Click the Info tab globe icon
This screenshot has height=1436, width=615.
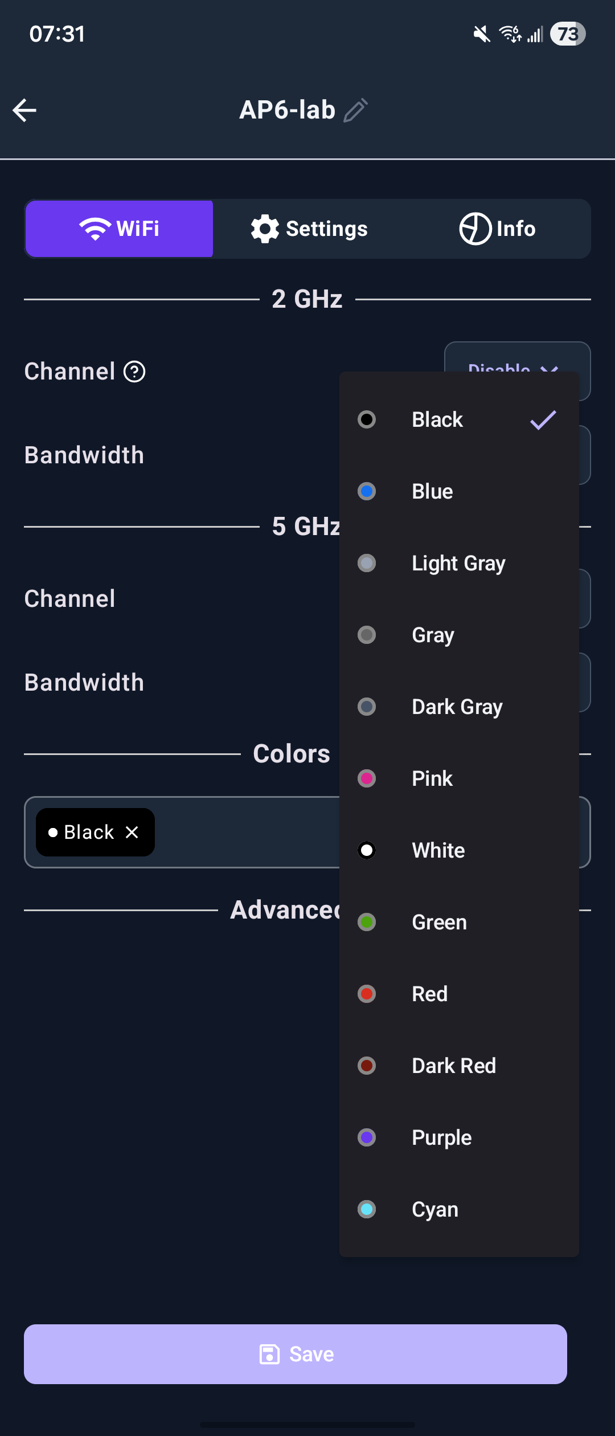pyautogui.click(x=475, y=229)
